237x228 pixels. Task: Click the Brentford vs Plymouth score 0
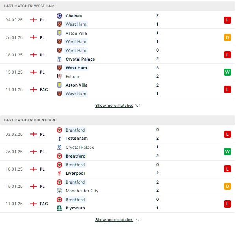[x=157, y=199]
